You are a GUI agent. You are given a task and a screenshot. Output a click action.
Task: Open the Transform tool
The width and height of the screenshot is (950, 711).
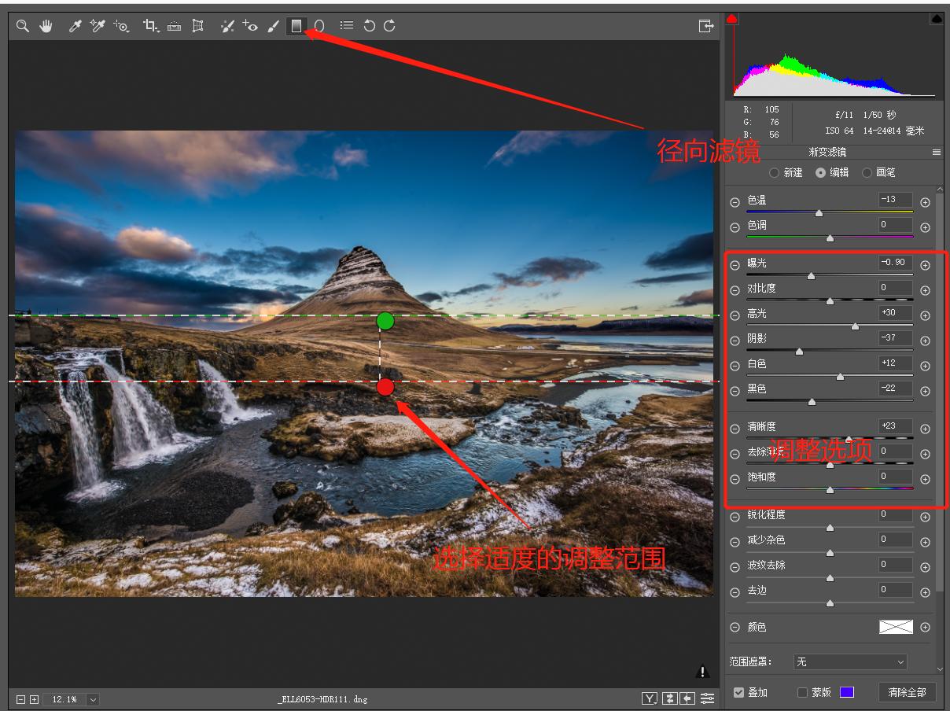198,26
